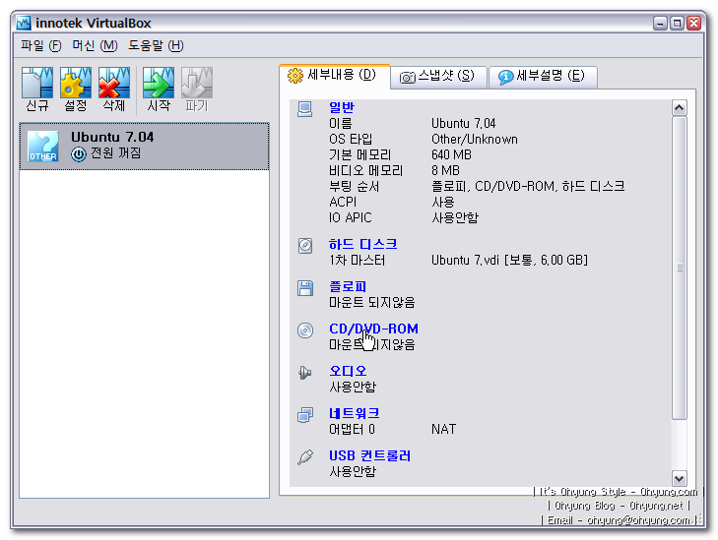Click the Ubuntu 7.vdi hard disk value

(509, 261)
